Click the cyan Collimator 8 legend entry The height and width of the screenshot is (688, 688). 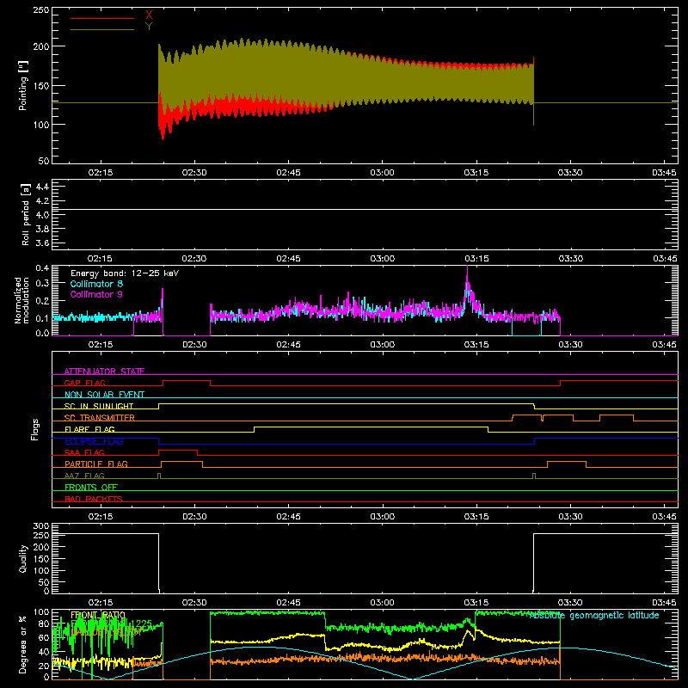(96, 284)
